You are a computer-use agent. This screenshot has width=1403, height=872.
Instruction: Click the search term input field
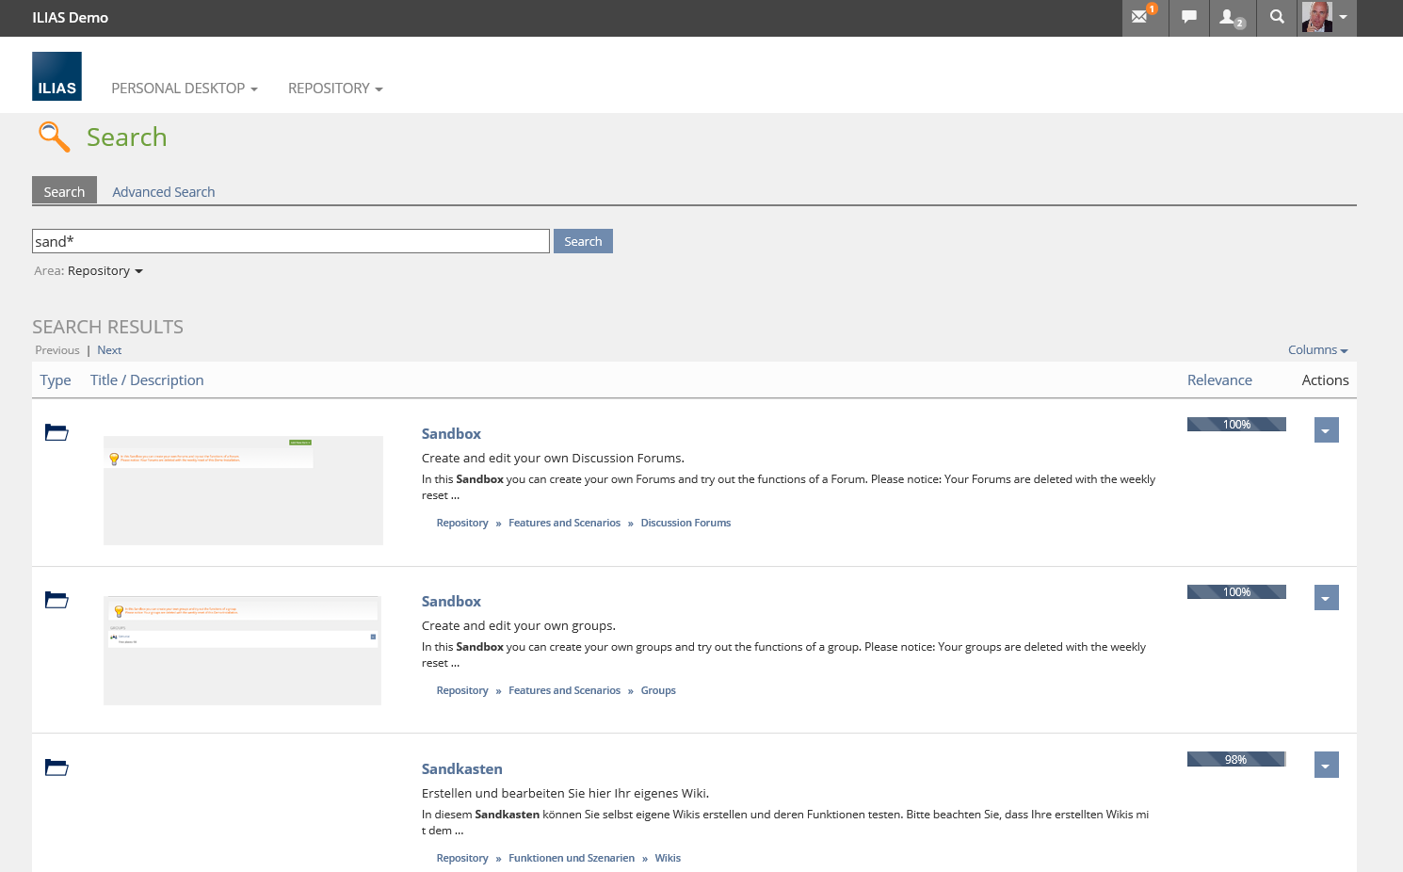tap(290, 242)
